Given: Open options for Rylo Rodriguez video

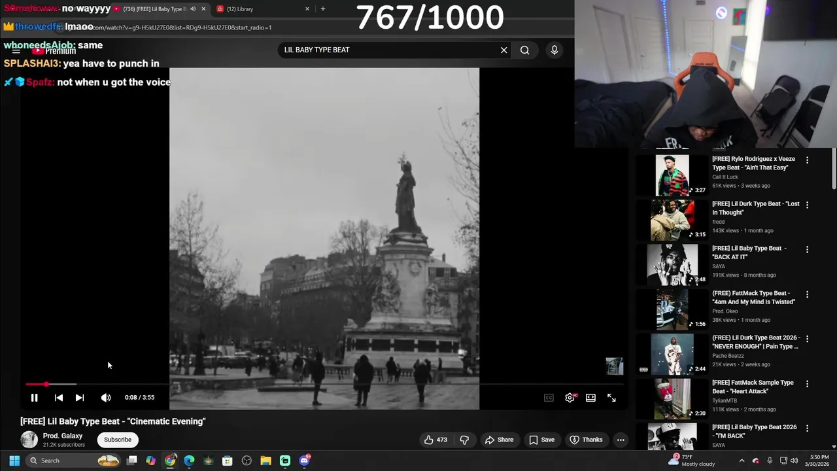Looking at the screenshot, I should 807,160.
